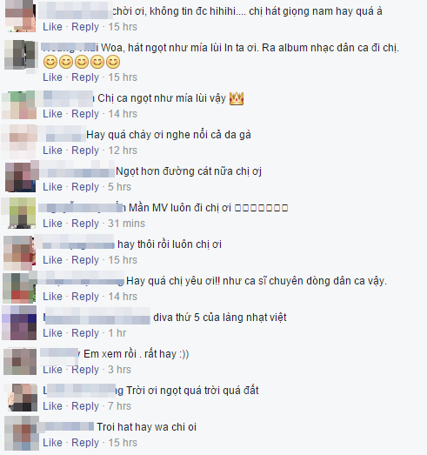Reply to 'chị hát giọng nam' comment
Screen dimensions: 427x455
coord(85,27)
